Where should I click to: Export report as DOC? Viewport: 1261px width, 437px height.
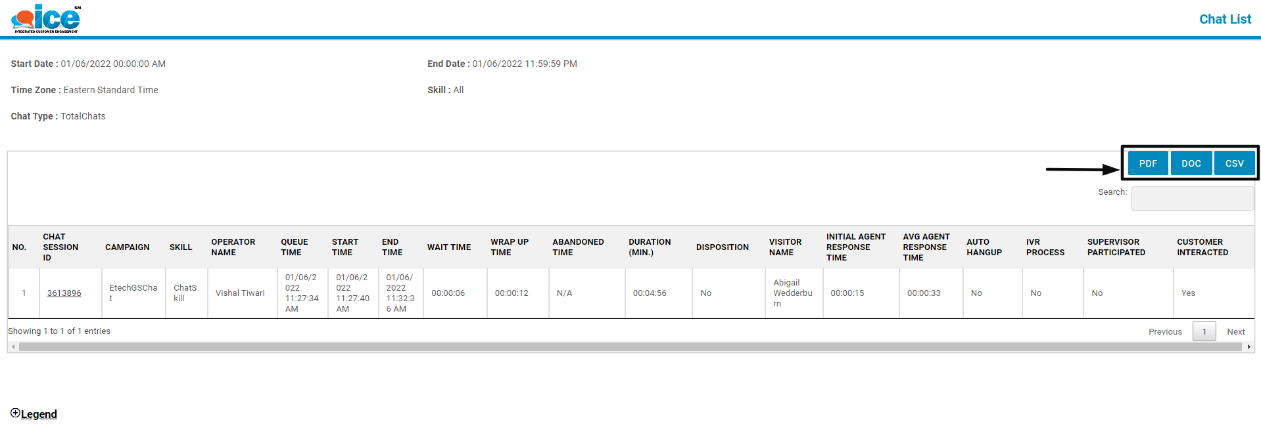[x=1191, y=163]
